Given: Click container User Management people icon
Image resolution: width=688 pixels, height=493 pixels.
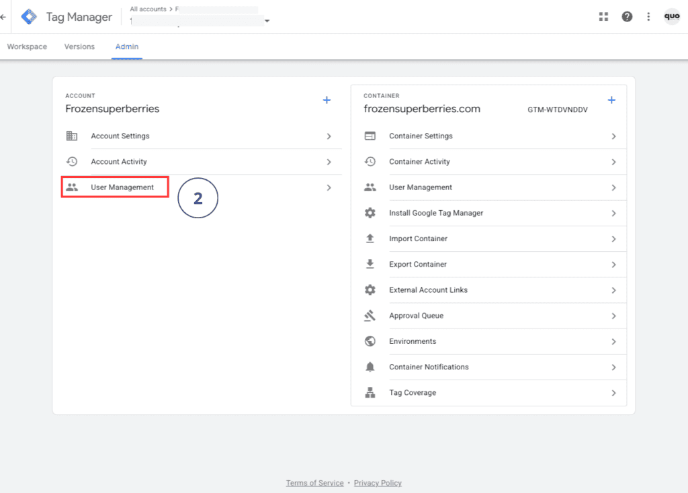Looking at the screenshot, I should point(370,187).
